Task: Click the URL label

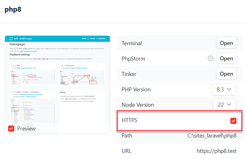Action: pos(127,151)
